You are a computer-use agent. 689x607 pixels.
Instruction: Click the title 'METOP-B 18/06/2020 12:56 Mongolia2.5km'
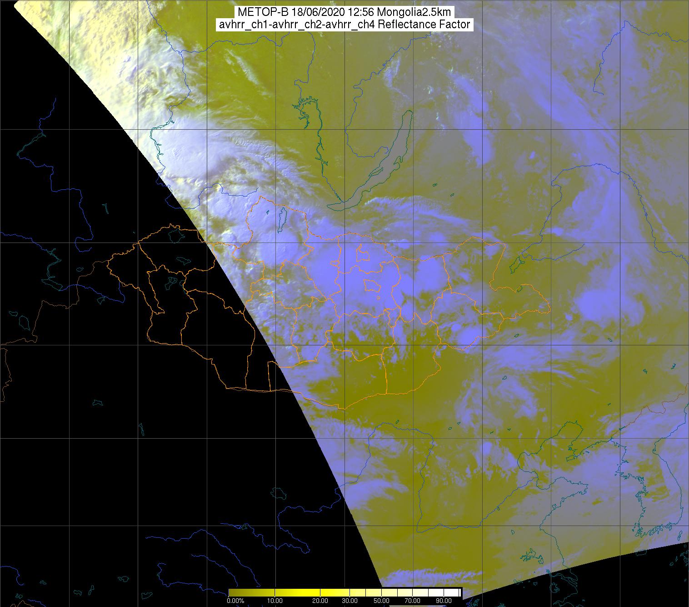coord(344,12)
